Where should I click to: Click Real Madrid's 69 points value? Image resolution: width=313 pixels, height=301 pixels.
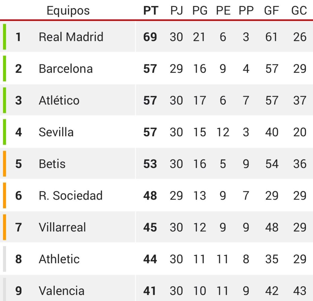150,37
